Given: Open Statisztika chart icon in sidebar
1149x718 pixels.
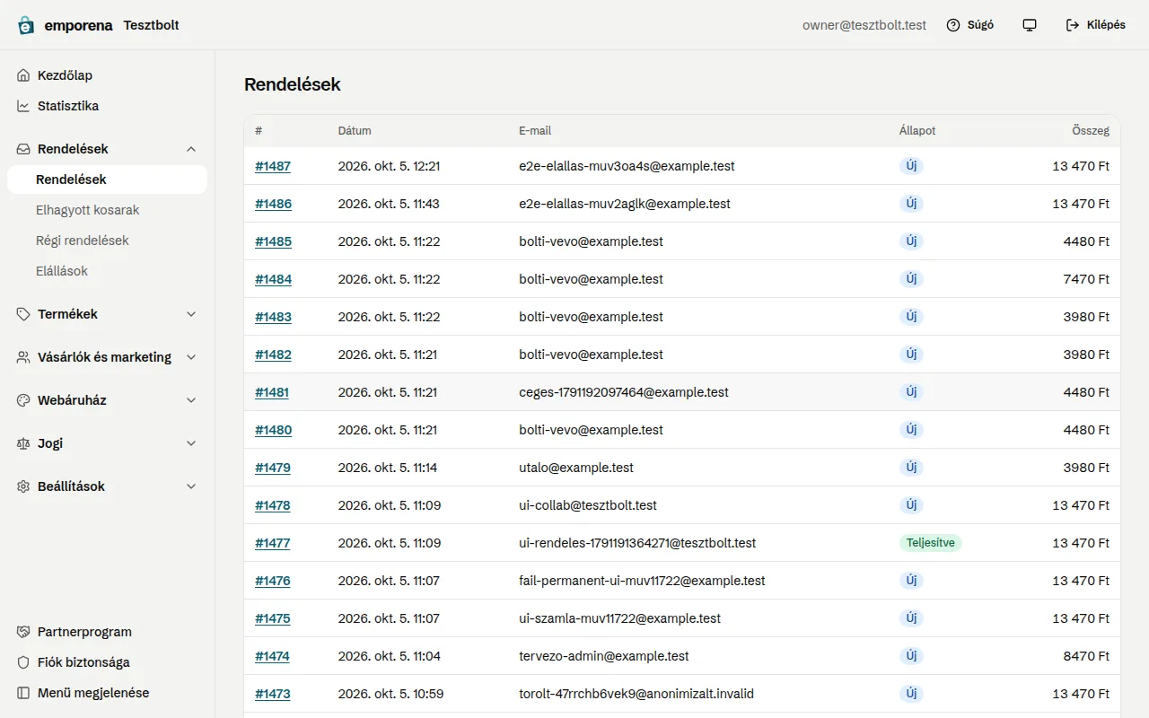Looking at the screenshot, I should tap(23, 106).
